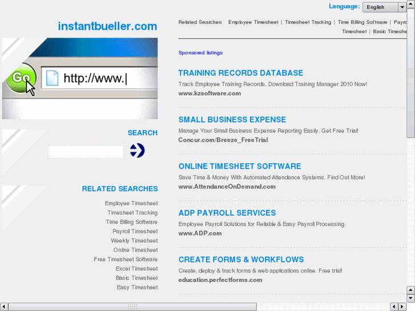415x311 pixels.
Task: Click the Track Employee Training Records description
Action: [x=273, y=84]
